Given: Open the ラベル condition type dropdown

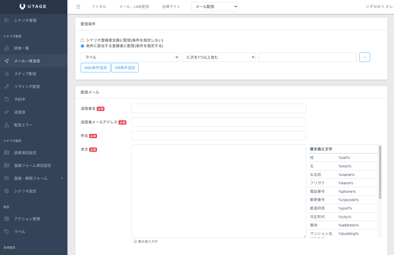Looking at the screenshot, I should [130, 57].
